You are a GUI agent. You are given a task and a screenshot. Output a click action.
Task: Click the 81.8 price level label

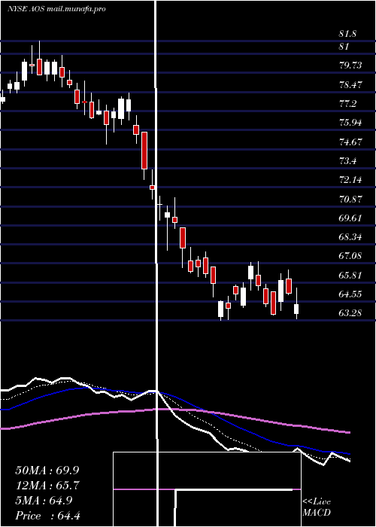pos(347,34)
